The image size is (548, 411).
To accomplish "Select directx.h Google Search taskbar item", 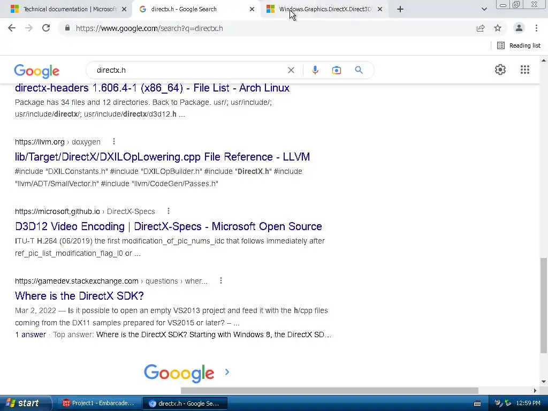I will (x=185, y=404).
